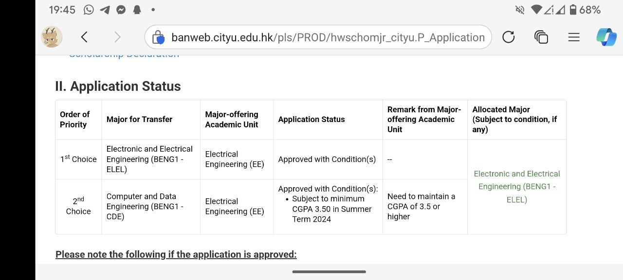
Task: Click the site security lock icon
Action: point(158,37)
